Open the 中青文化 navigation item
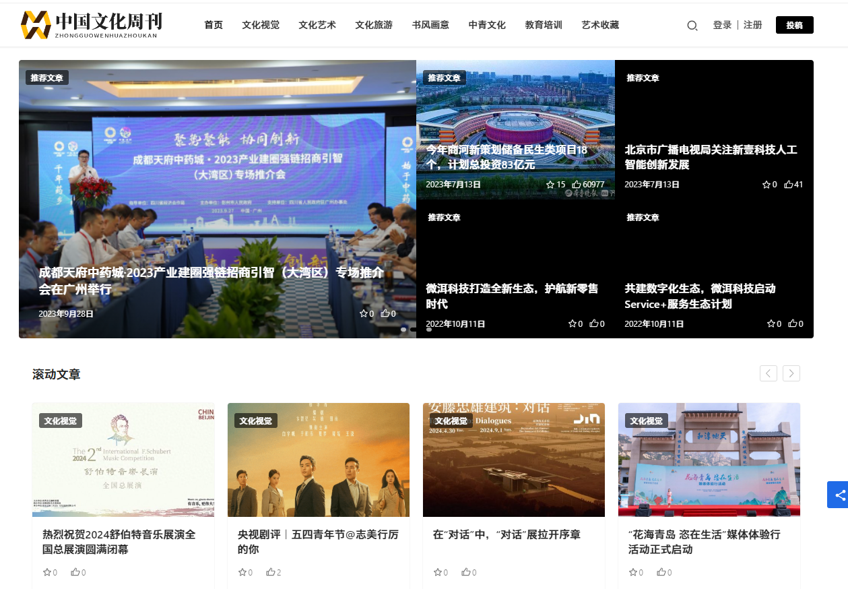 click(x=487, y=25)
